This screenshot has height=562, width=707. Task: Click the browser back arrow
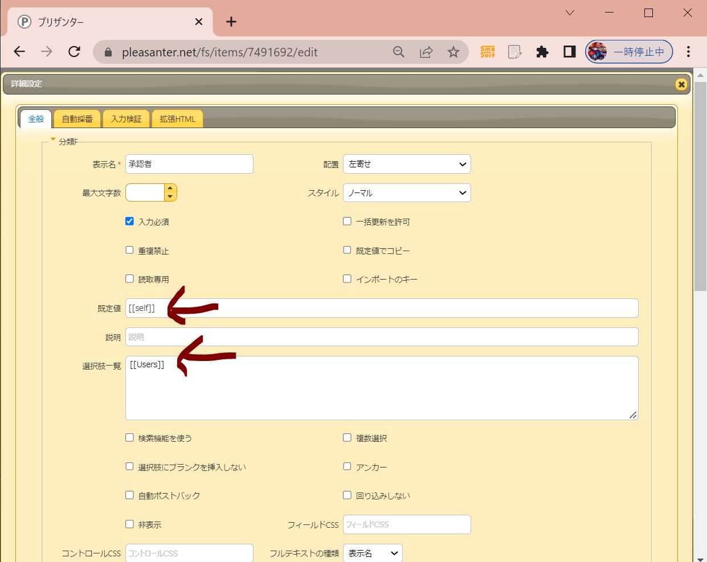point(19,52)
